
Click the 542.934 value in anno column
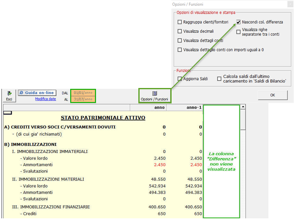[157, 186]
